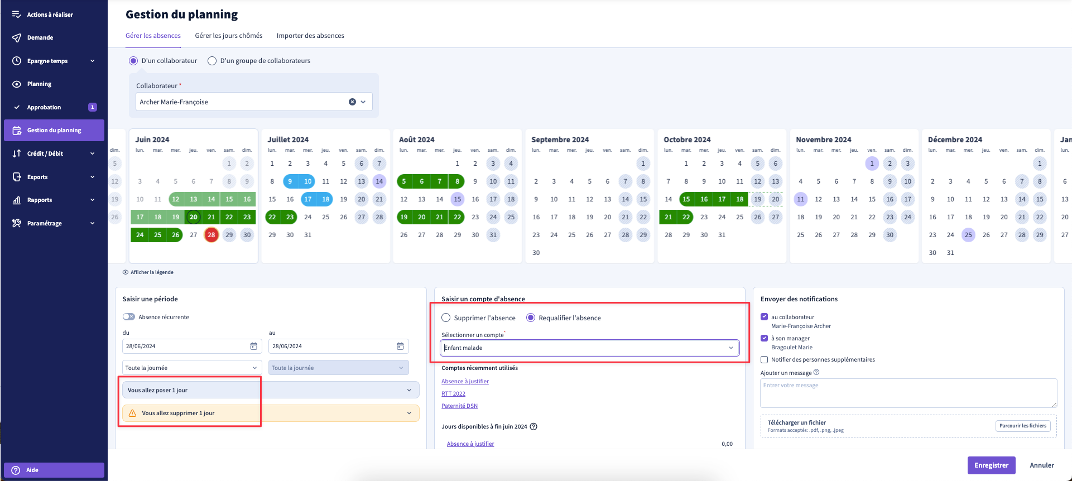Open the start Toute la journée dropdown
This screenshot has height=481, width=1072.
pos(192,368)
